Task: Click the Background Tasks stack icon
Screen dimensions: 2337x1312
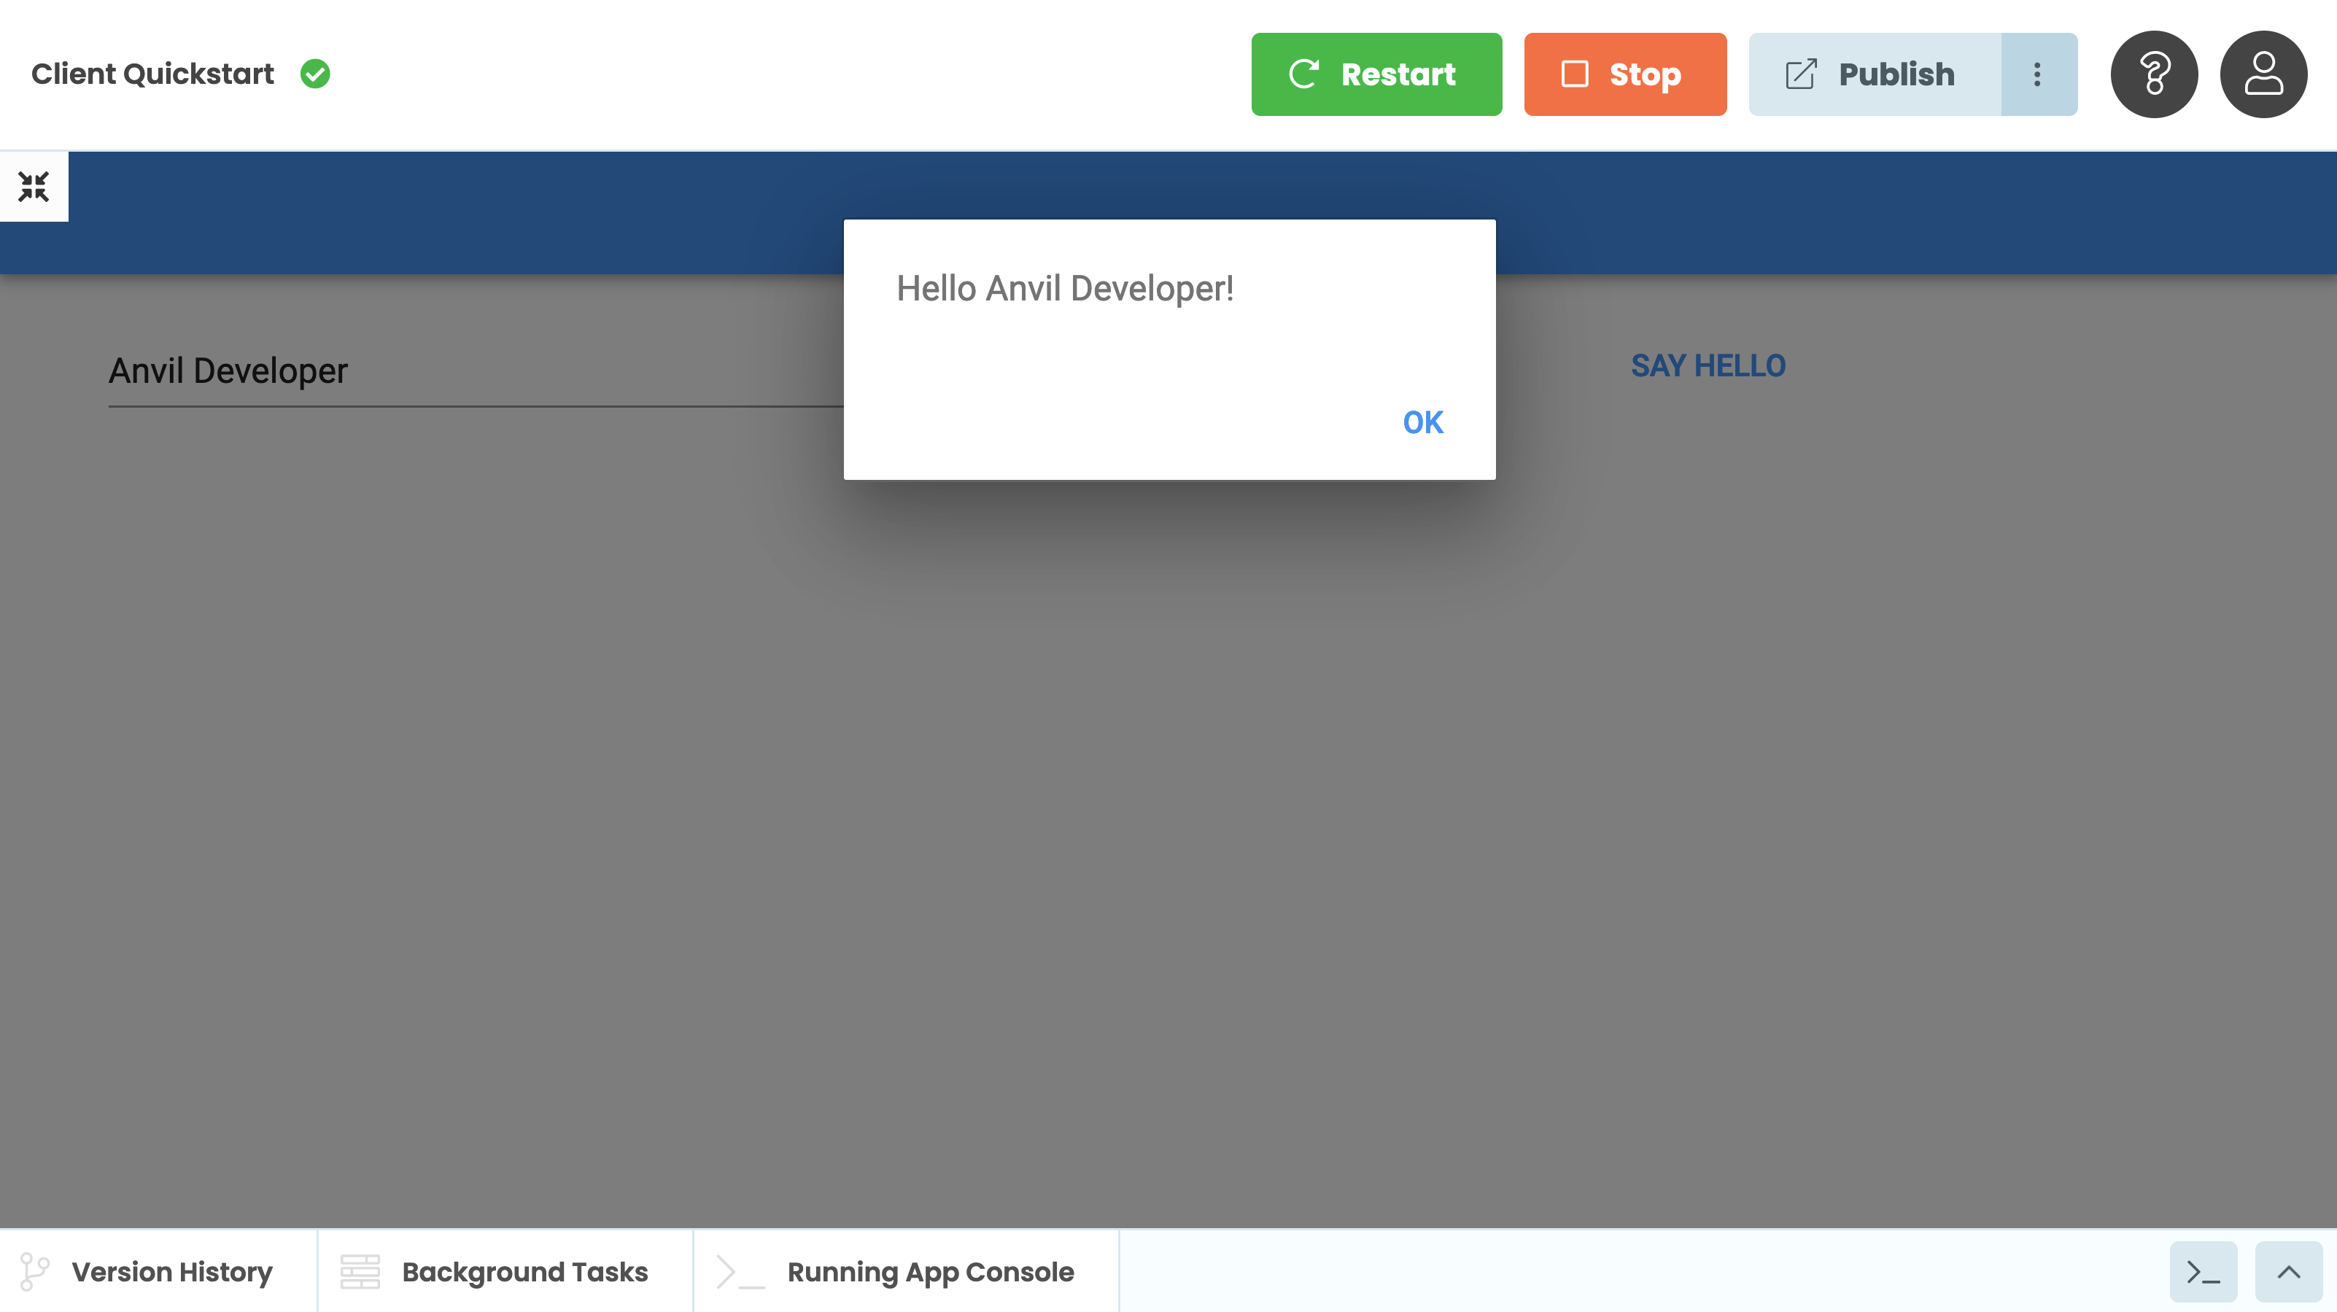Action: coord(360,1271)
